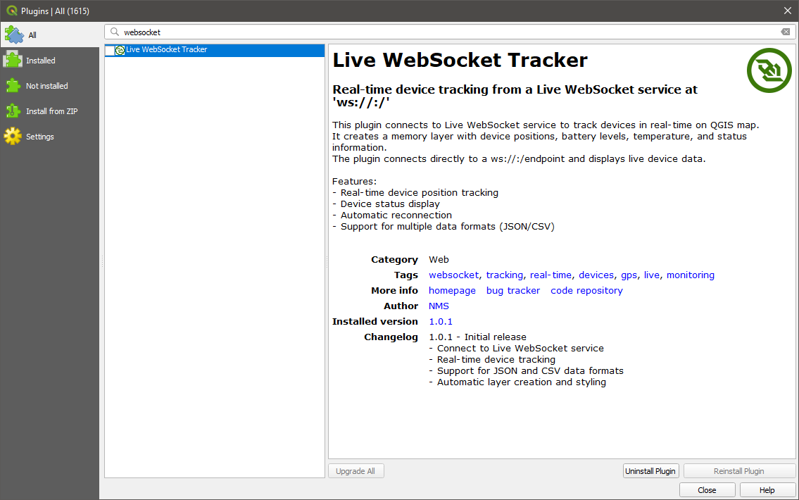
Task: Clear the search field text
Action: (x=785, y=32)
